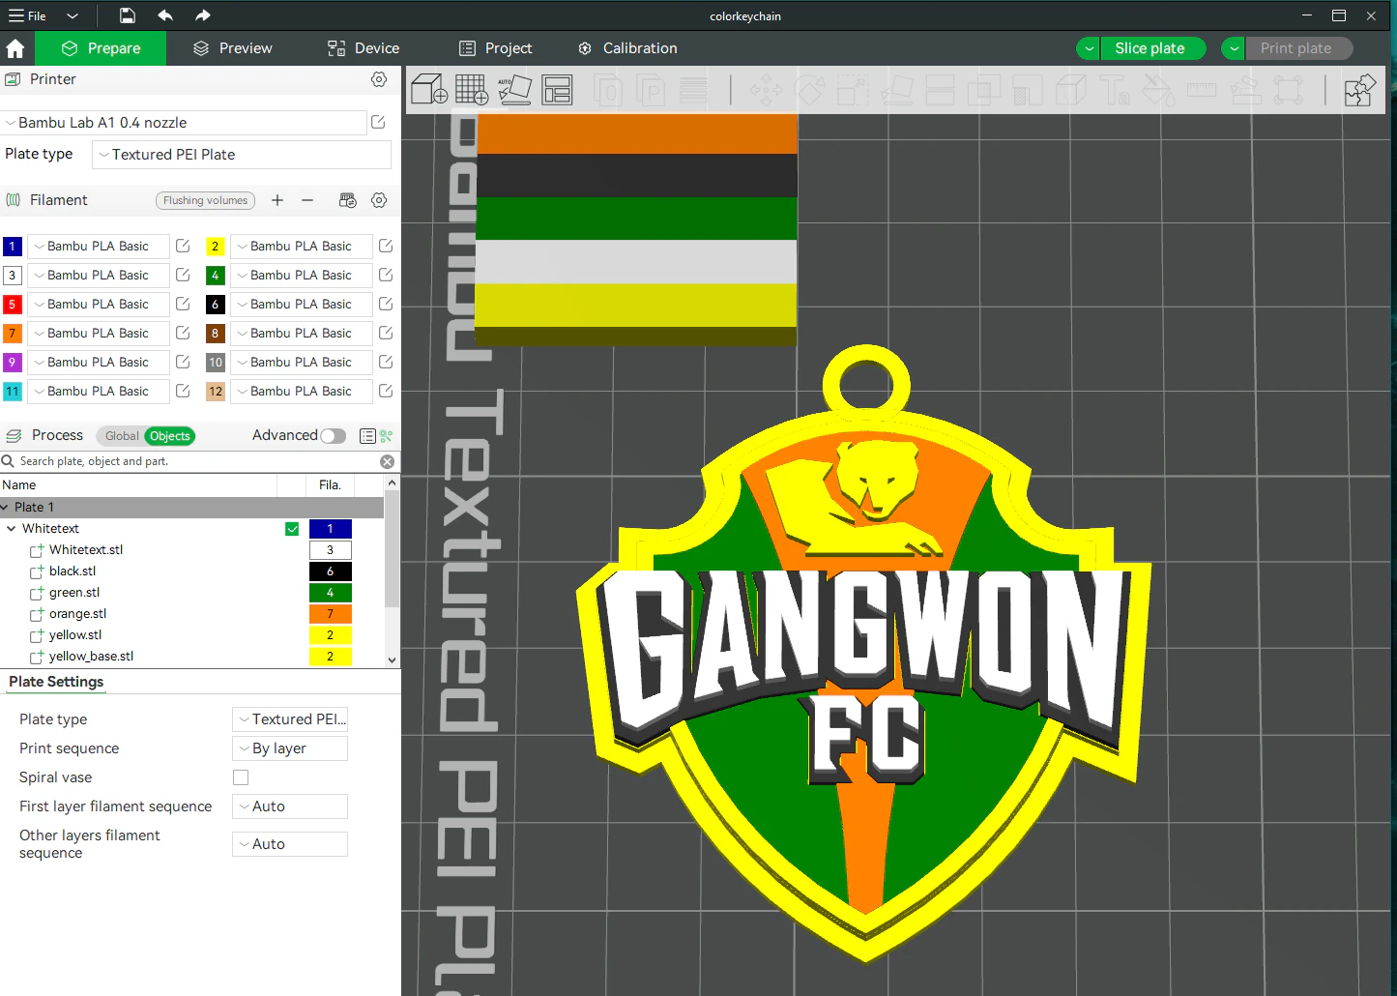Click the object list scroll down arrow
The height and width of the screenshot is (996, 1397).
tap(392, 660)
